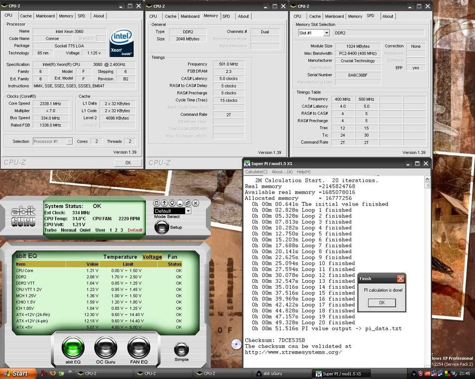Click the memory Frequency field 501.0 MHz

click(x=228, y=64)
